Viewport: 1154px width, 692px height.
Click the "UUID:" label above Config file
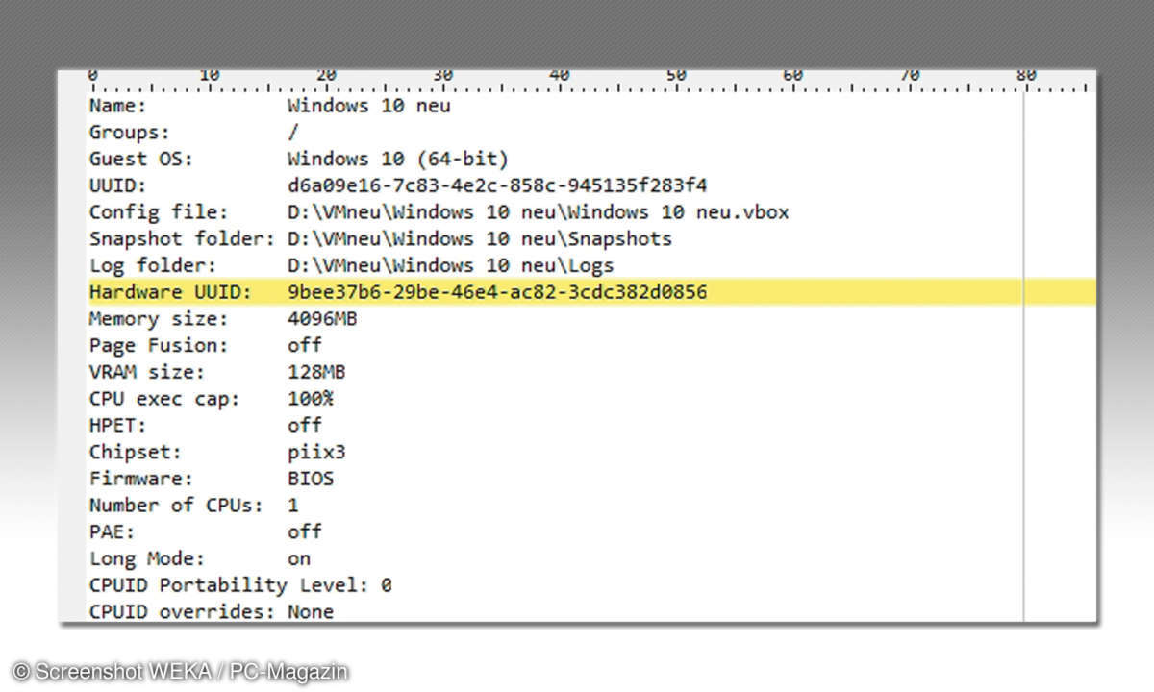pos(118,185)
